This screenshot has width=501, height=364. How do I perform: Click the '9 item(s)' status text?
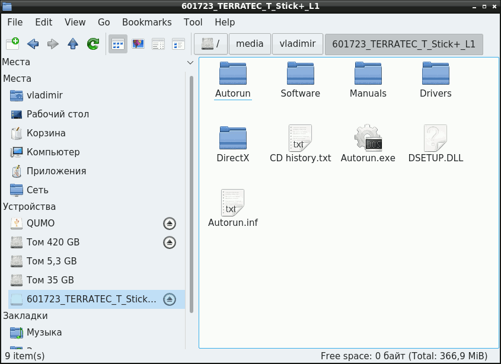pyautogui.click(x=25, y=356)
